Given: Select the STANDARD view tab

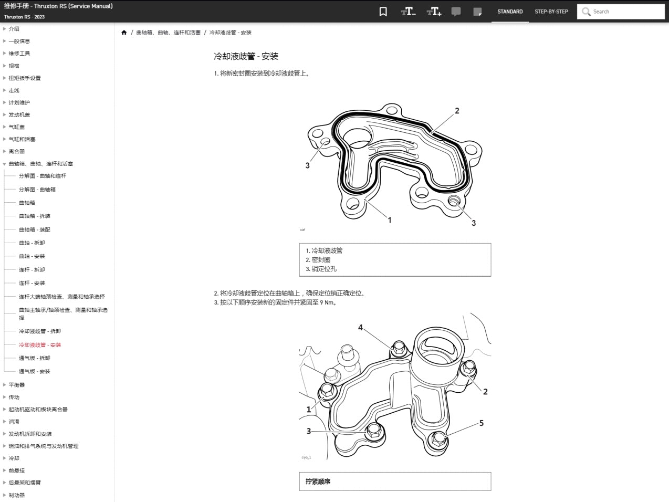Looking at the screenshot, I should [509, 11].
